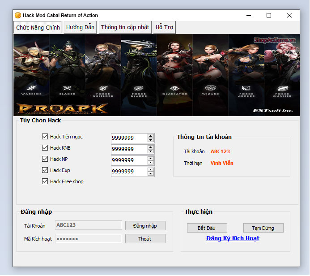The image size is (310, 276).
Task: Pause with the Tạm Dừng button
Action: click(x=263, y=228)
